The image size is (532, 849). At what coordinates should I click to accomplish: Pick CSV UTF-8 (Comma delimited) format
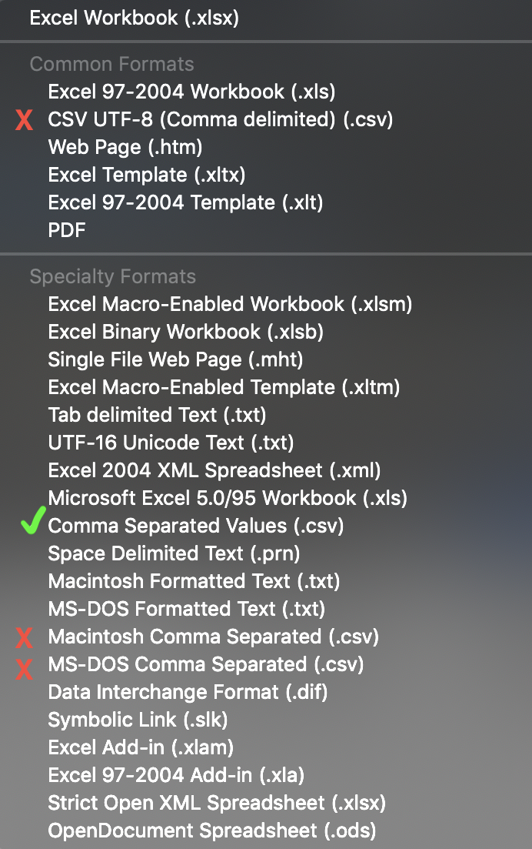[x=221, y=119]
